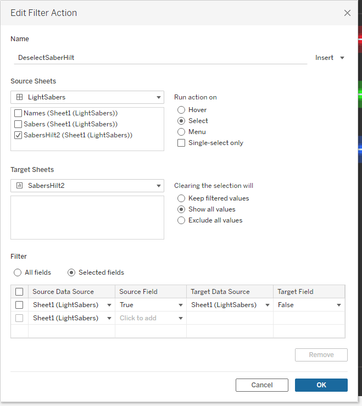Open the Insert dropdown next to name
362x406 pixels.
330,58
